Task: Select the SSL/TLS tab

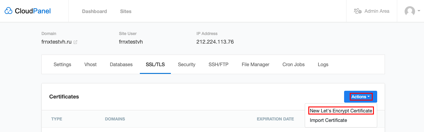Action: coord(155,64)
